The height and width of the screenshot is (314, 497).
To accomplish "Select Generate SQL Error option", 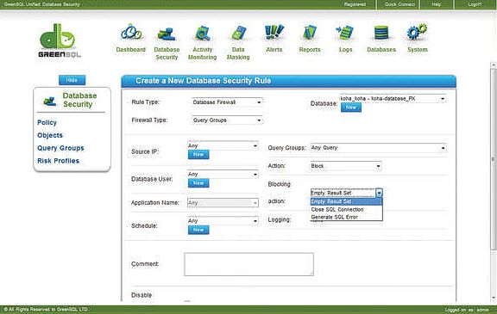I will [346, 217].
